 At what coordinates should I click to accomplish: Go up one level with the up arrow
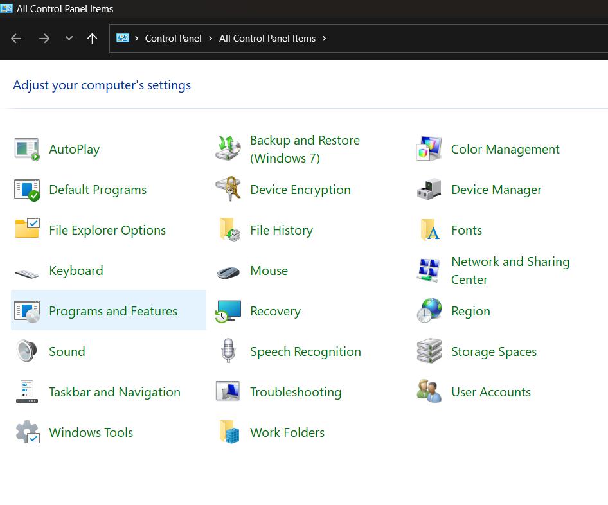coord(92,39)
